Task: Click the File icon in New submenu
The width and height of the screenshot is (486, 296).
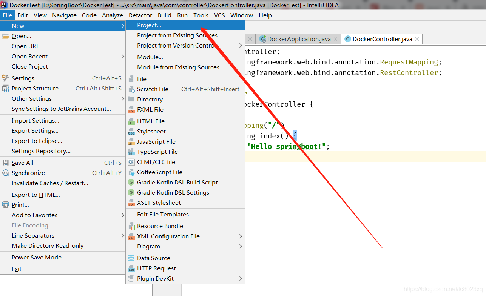Action: 131,79
